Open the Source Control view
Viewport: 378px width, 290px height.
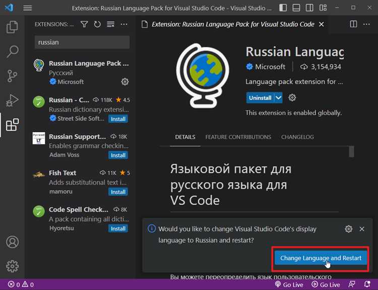[x=12, y=76]
